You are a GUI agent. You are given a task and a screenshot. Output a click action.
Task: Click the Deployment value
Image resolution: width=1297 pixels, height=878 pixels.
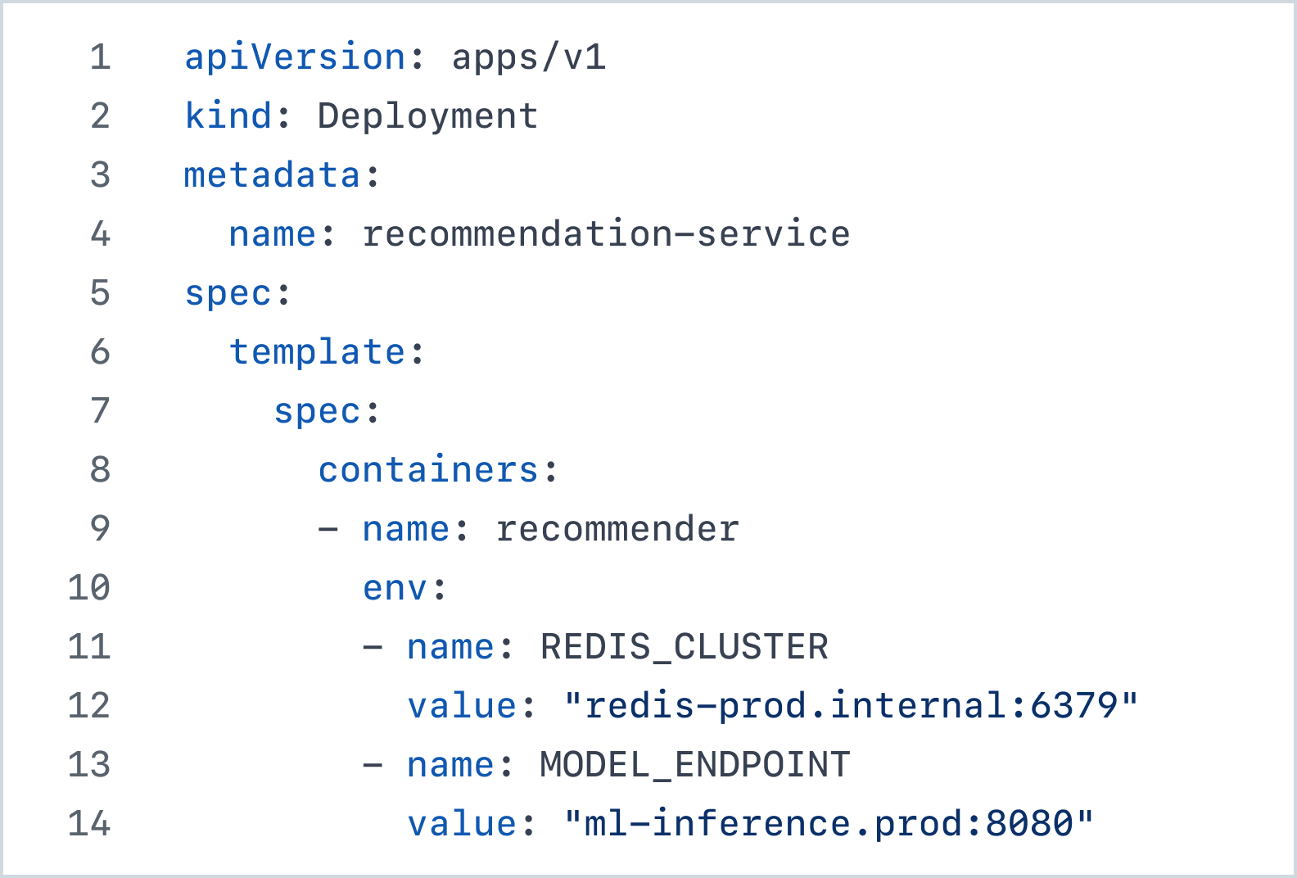click(427, 116)
